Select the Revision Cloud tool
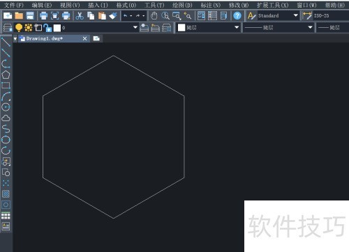The image size is (349, 252). (x=6, y=118)
